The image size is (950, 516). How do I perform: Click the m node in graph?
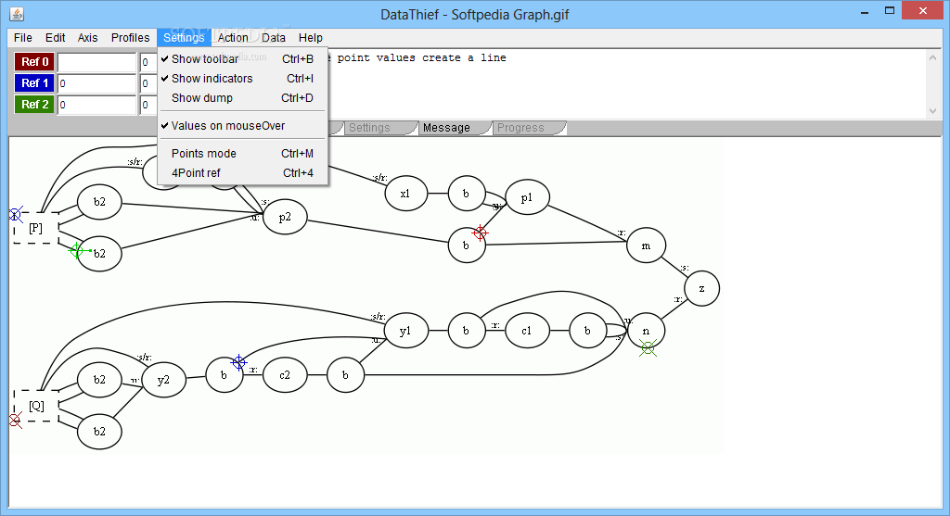pyautogui.click(x=646, y=245)
